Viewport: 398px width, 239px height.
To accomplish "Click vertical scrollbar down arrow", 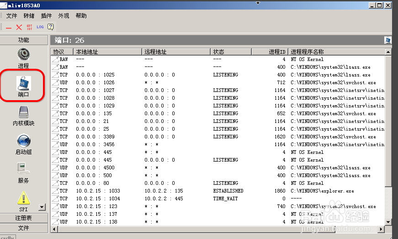I will pos(388,222).
